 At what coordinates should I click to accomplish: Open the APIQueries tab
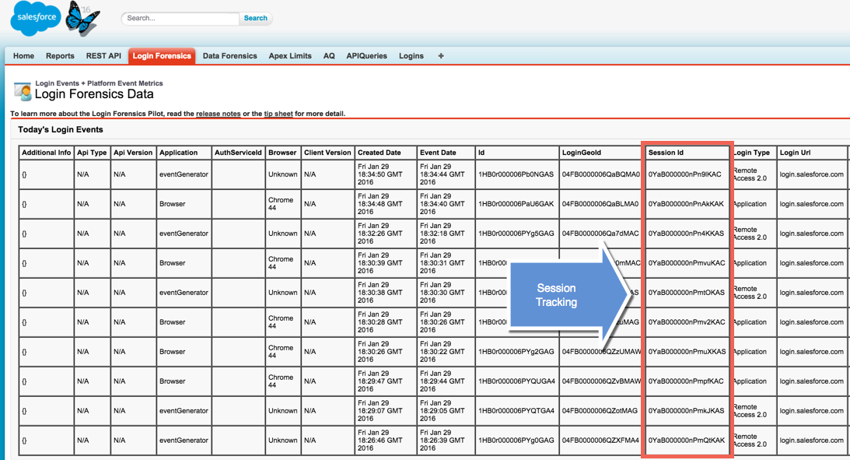pos(366,55)
